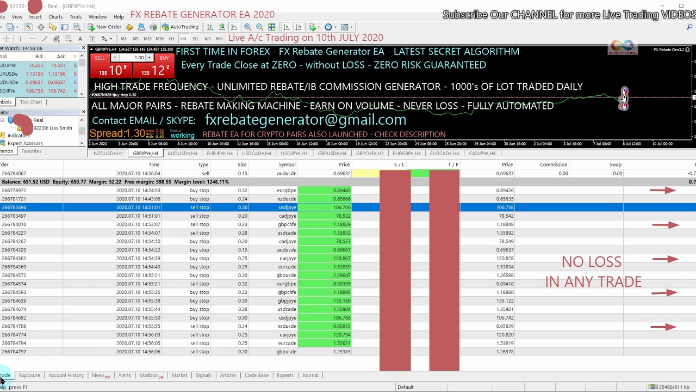The height and width of the screenshot is (392, 696).
Task: Switch chart timeframe to D1
Action: (195, 39)
